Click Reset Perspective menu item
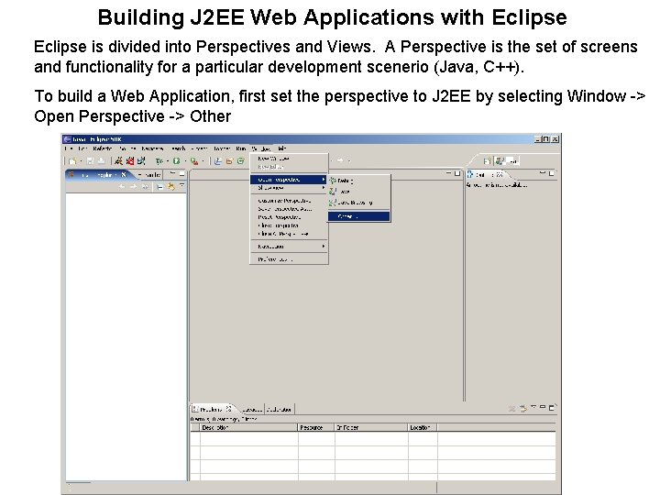The width and height of the screenshot is (660, 495). pos(289,217)
